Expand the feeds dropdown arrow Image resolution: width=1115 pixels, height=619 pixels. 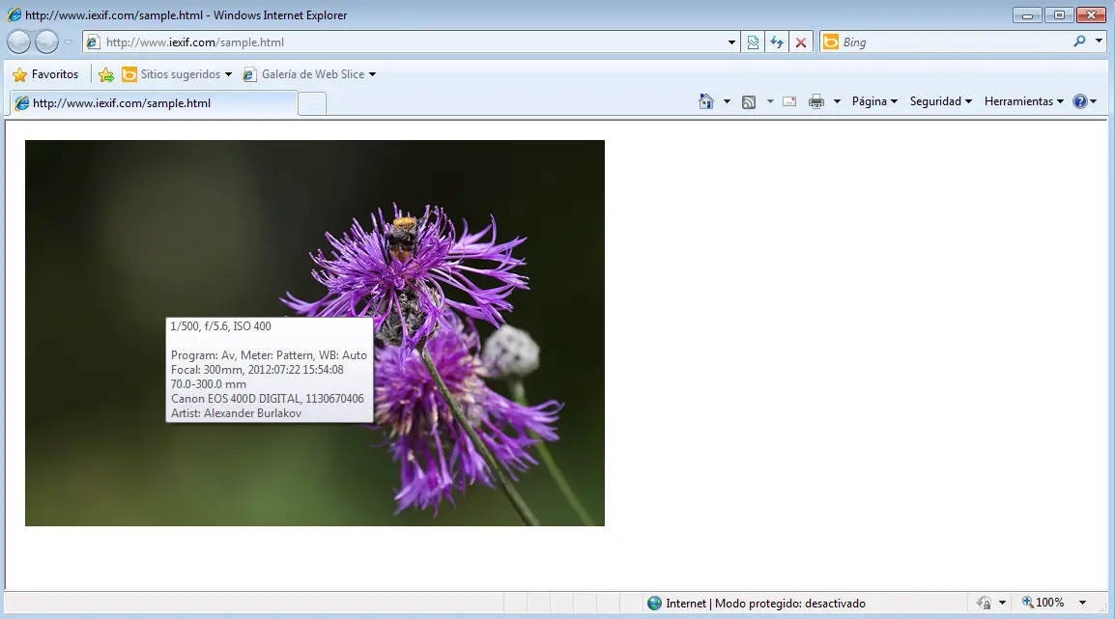tap(770, 101)
